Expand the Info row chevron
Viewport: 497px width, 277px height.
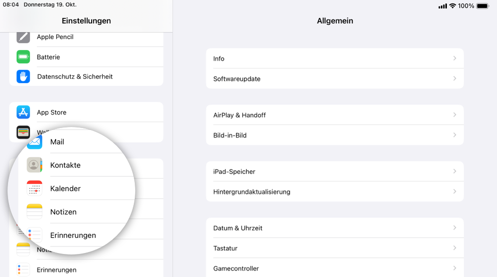click(454, 58)
